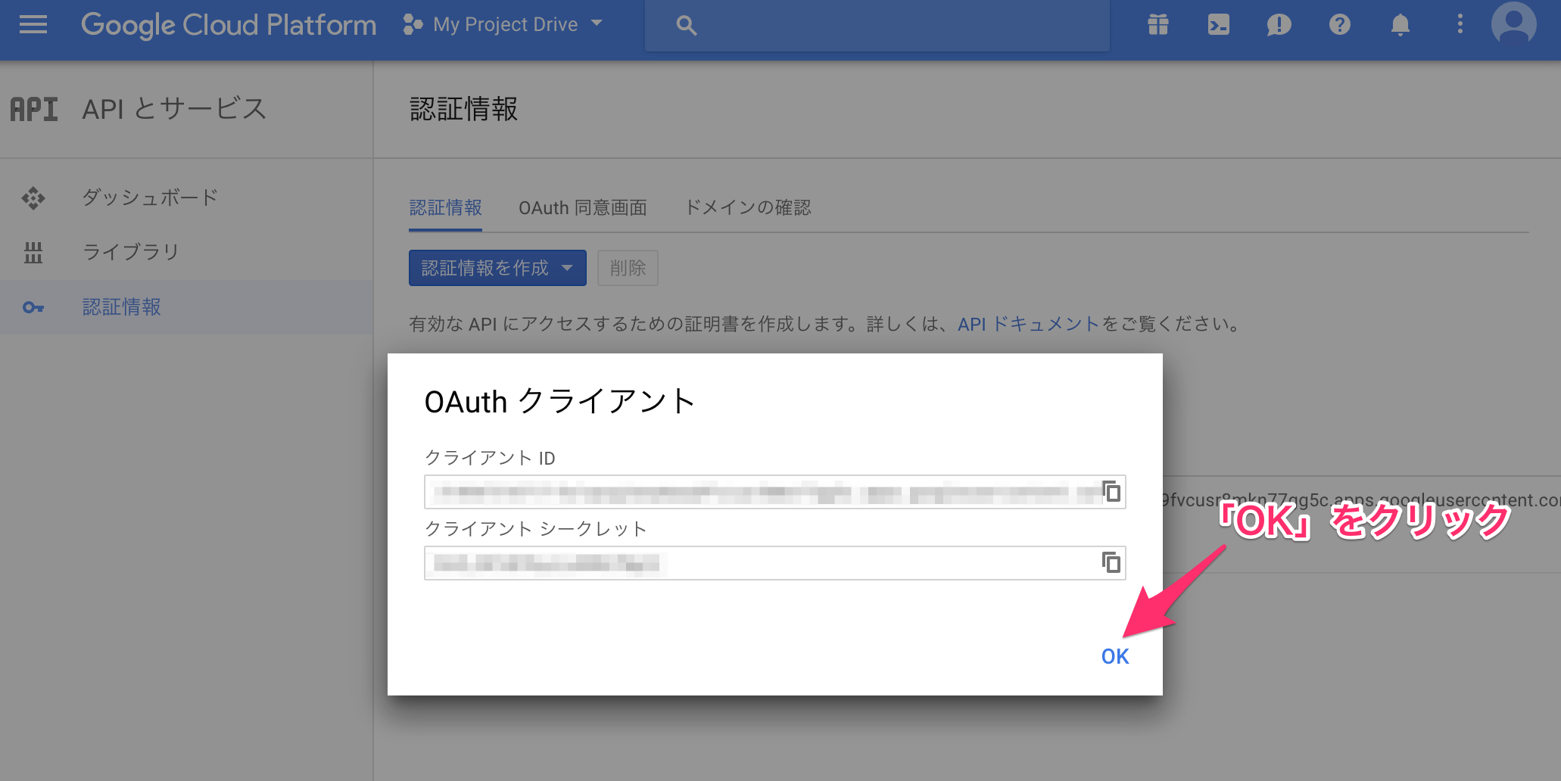Copy the クライアント ID value
The height and width of the screenshot is (781, 1561).
(1111, 492)
